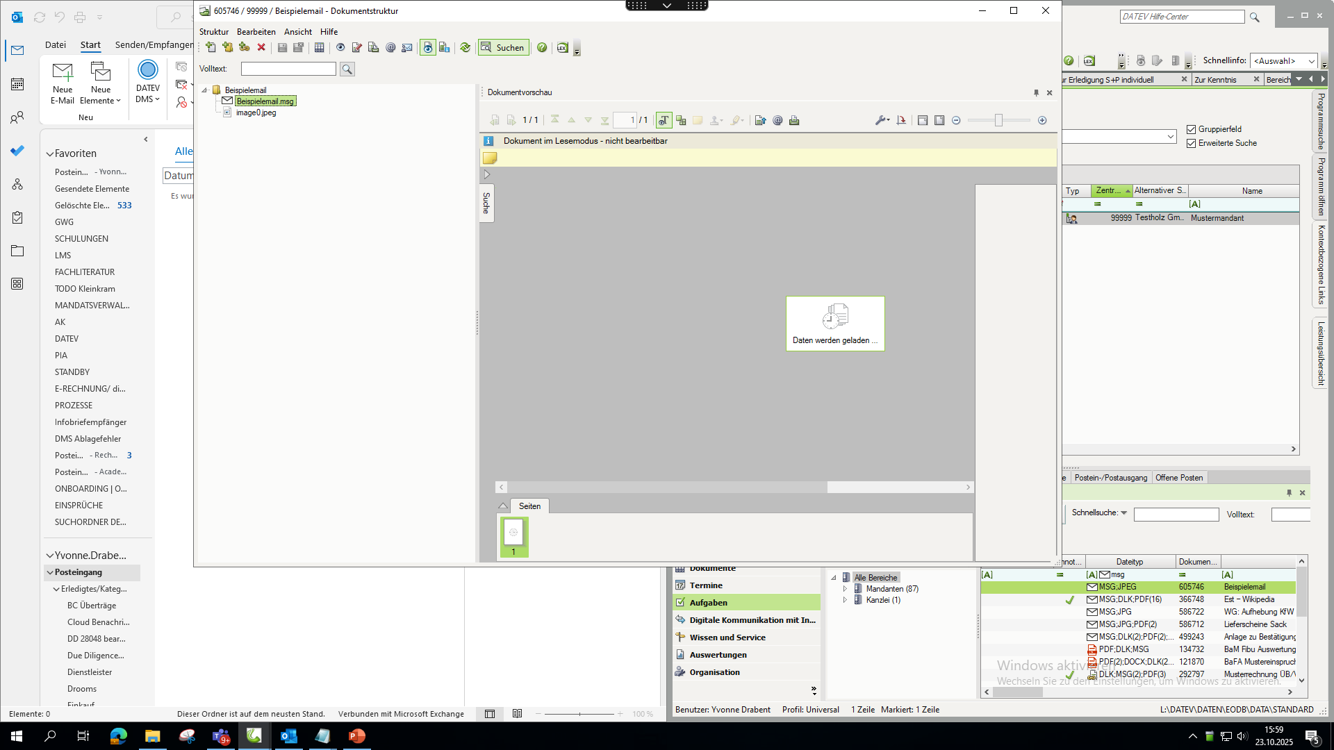1334x750 pixels.
Task: Click the green refresh arrows toolbar icon
Action: [465, 47]
